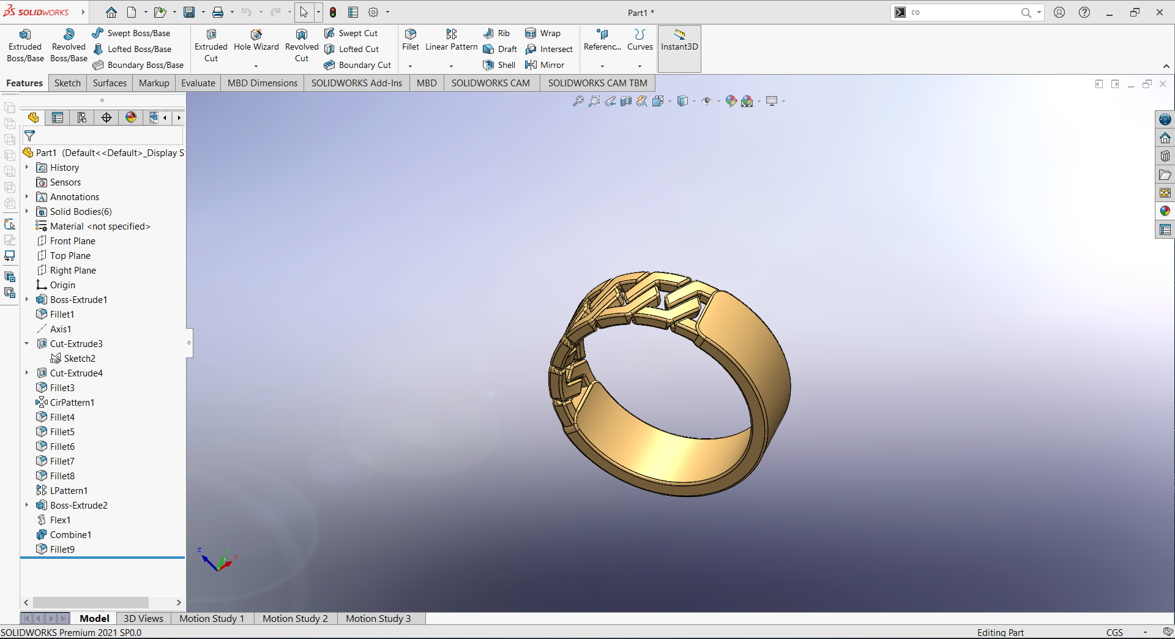Select the Revolved Boss/Base tool
Screen dimensions: 1175x639
tap(69, 46)
